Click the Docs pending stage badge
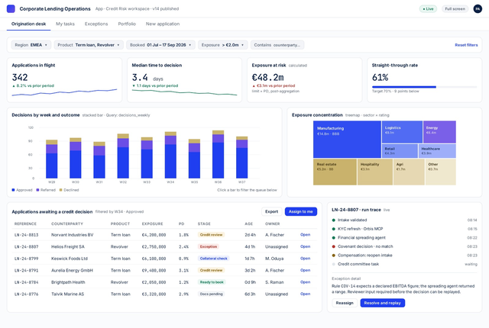Viewport: 489px width, 328px height. 211,294
